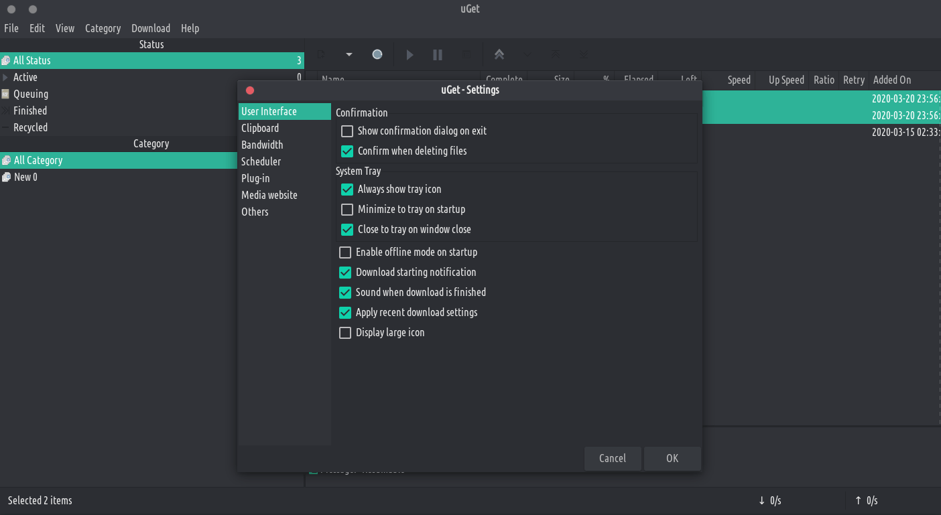
Task: Open the Scheduler settings page
Action: [x=285, y=161]
